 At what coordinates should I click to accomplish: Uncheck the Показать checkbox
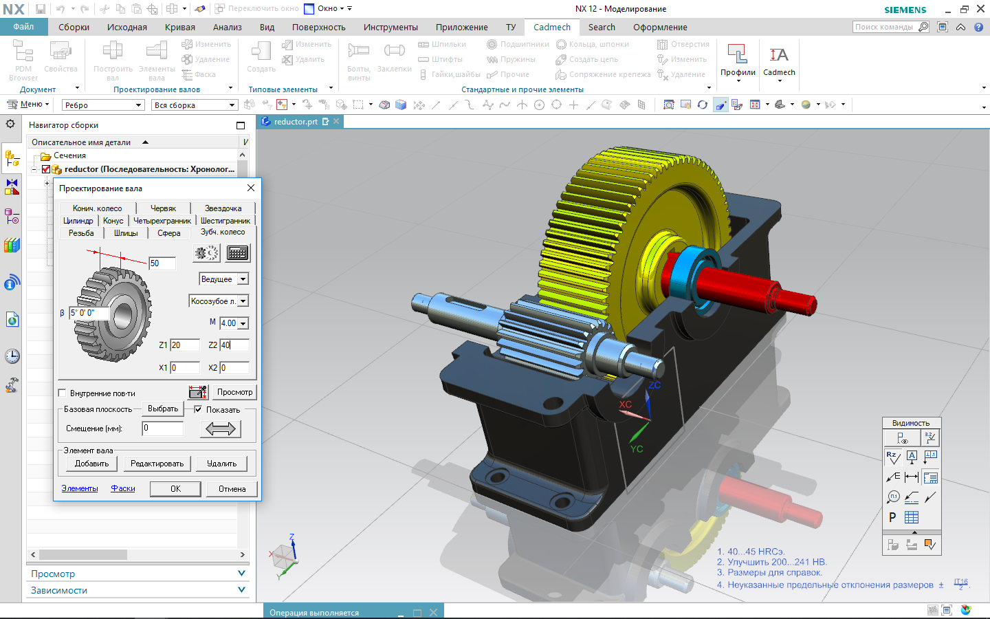point(198,409)
